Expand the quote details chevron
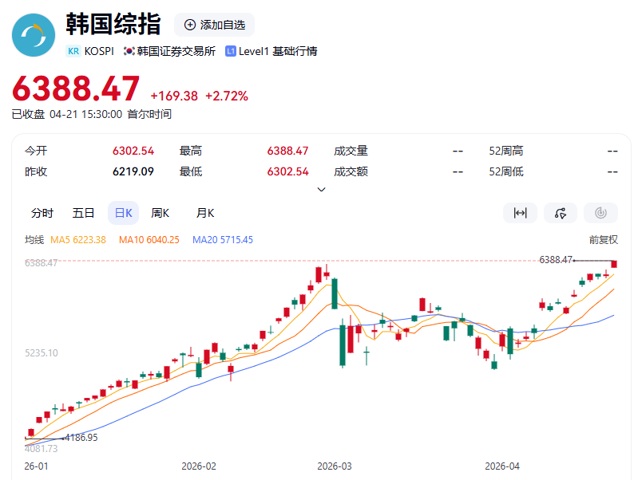 tap(321, 190)
